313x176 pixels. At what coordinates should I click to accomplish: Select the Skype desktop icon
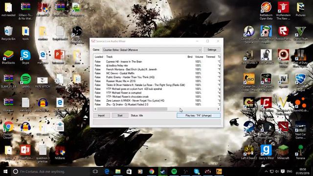point(25,57)
